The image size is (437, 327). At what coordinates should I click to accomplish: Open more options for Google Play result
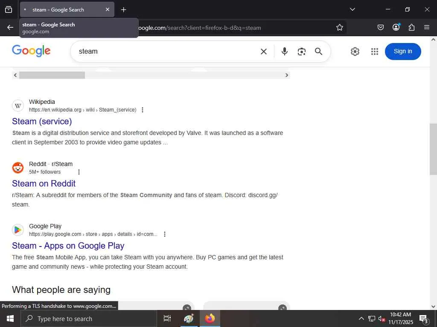pos(165,234)
